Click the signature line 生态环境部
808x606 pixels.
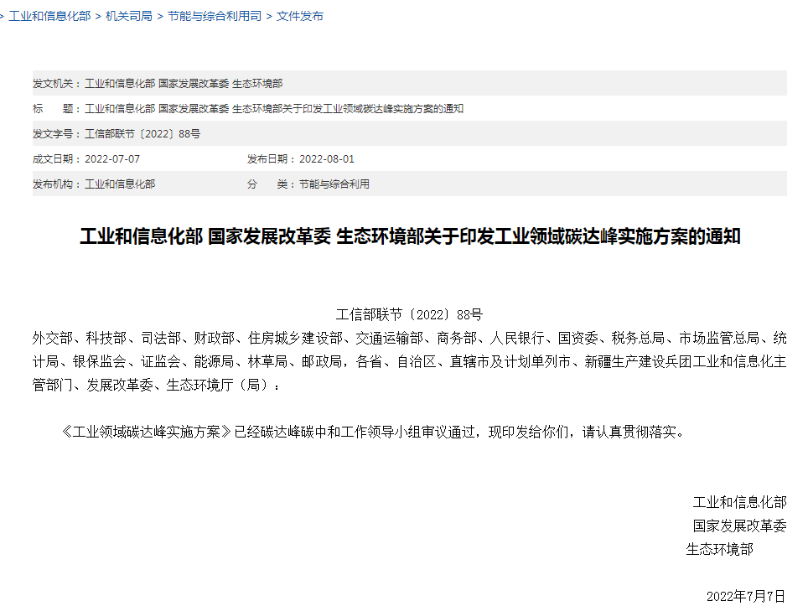click(x=719, y=550)
